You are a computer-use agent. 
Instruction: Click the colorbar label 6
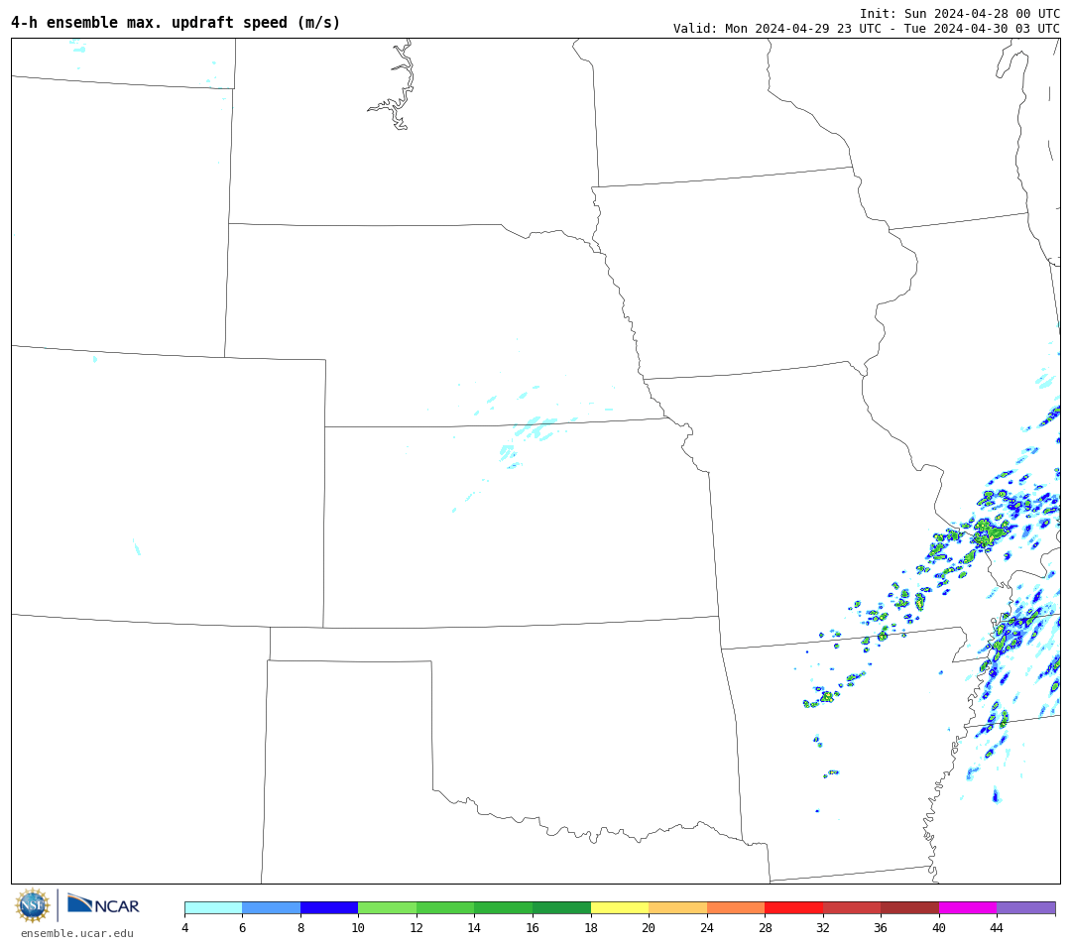point(243,928)
